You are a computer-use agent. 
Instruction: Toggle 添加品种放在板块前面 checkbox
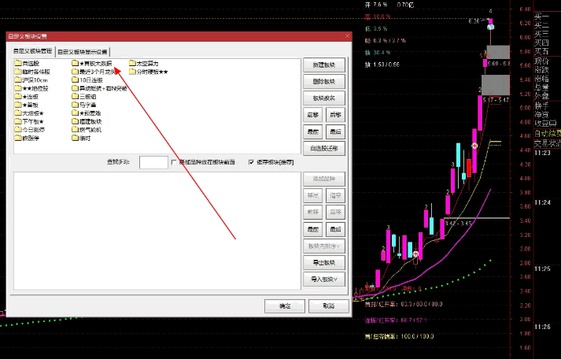174,162
